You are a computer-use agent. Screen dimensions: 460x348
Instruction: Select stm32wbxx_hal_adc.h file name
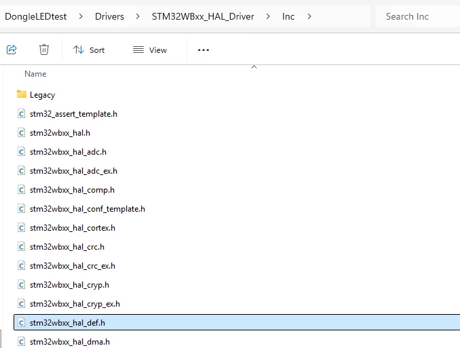click(x=68, y=152)
